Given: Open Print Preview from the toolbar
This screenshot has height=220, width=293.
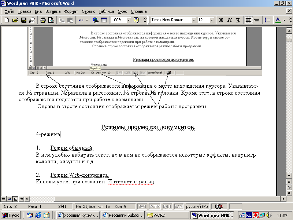Looking at the screenshot, I should (51, 20).
